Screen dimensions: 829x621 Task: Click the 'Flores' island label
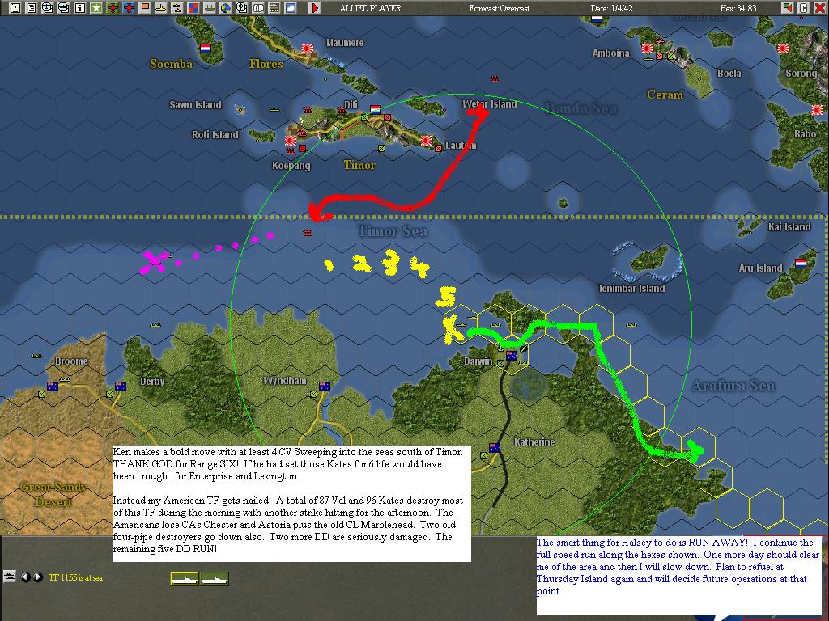pyautogui.click(x=266, y=64)
